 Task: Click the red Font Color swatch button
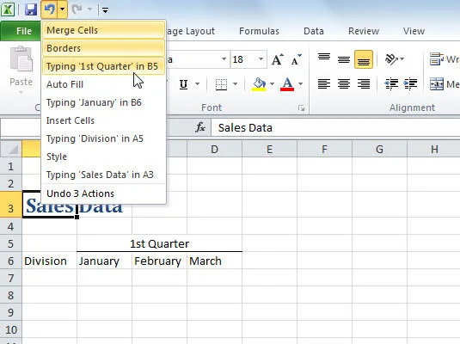pos(287,84)
